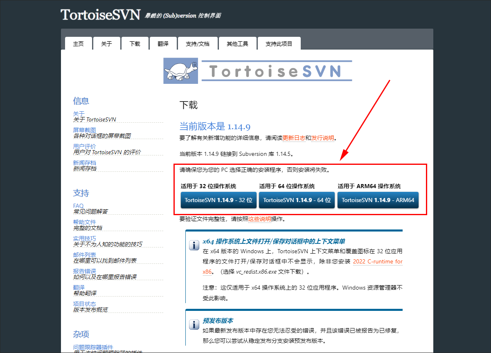
Task: Click the vc_redist.x86.exe file name text
Action: click(257, 272)
